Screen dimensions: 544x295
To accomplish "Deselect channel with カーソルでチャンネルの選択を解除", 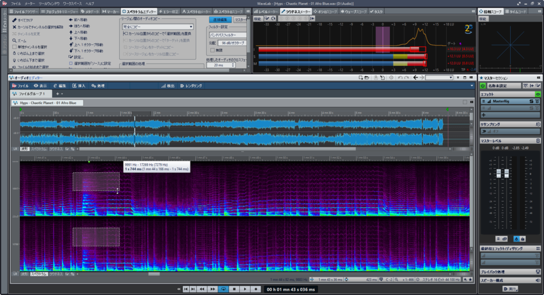I will pos(38,27).
